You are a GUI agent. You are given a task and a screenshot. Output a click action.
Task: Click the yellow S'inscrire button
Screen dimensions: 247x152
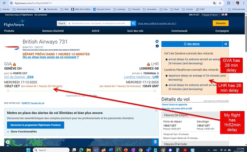220,23
